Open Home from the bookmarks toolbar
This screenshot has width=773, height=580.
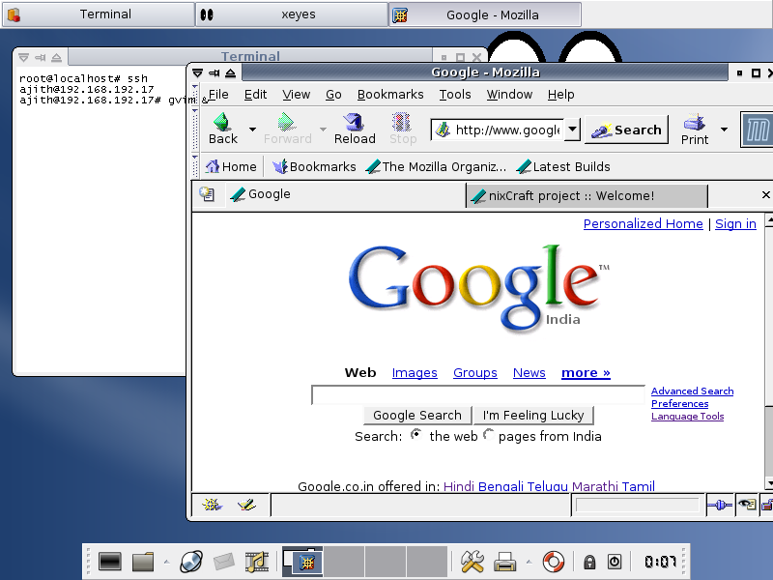pyautogui.click(x=231, y=166)
